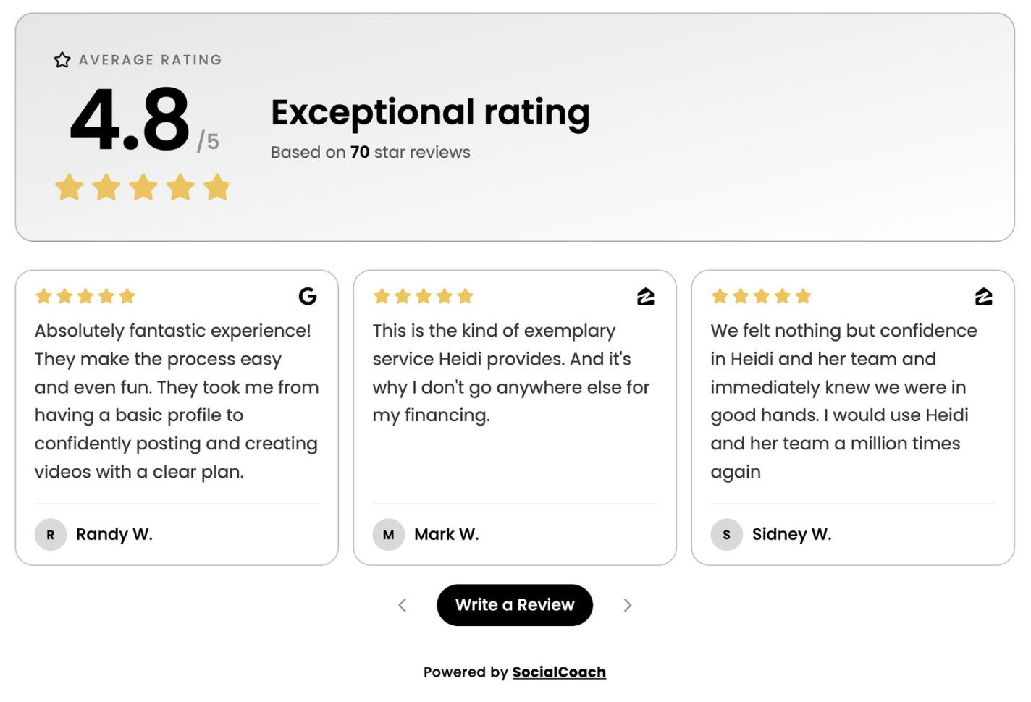Click Mark W.'s M avatar circle
This screenshot has width=1031, height=702.
(389, 535)
